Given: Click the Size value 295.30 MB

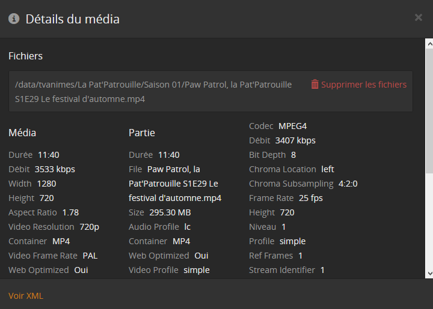Looking at the screenshot, I should click(168, 212).
